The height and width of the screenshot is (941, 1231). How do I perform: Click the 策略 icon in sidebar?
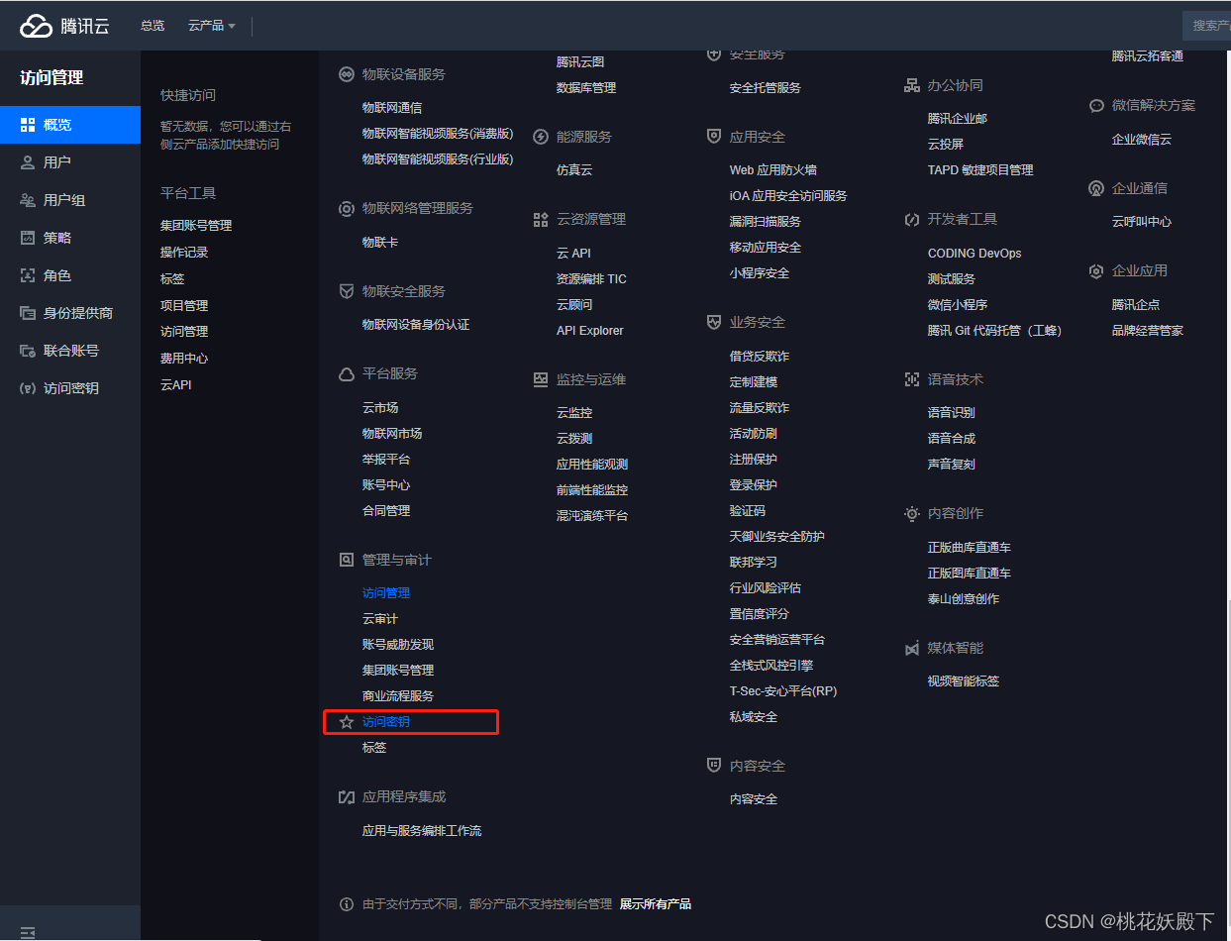28,238
